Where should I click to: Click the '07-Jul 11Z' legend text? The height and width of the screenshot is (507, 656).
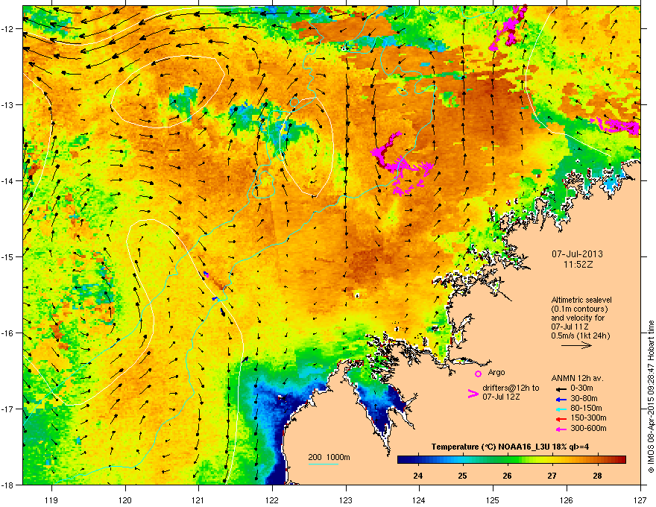click(570, 327)
